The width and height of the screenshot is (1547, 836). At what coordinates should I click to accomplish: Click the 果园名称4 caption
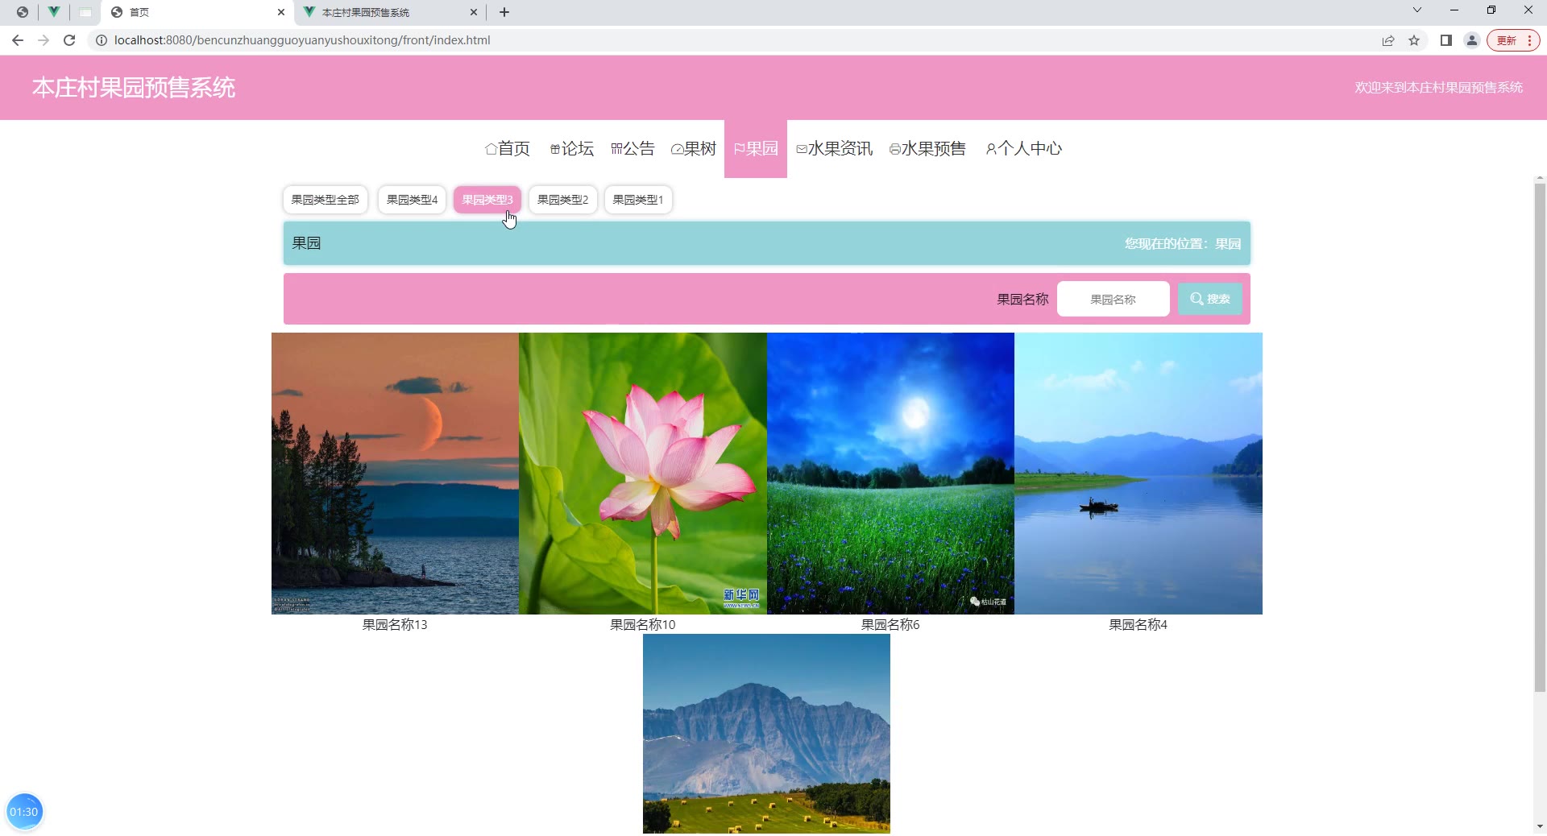(x=1138, y=624)
